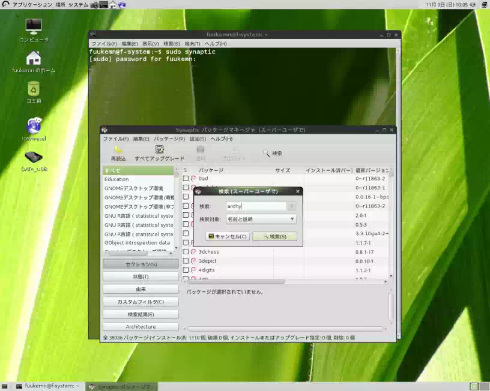Click the package list scroll-down arrow
490x391 pixels.
click(x=391, y=276)
